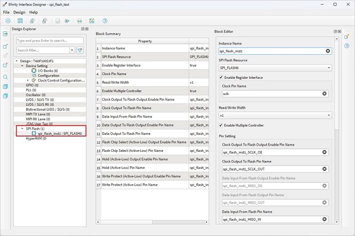
Task: Select LVDS / SLVS RX (0) tree item
Action: click(x=39, y=105)
